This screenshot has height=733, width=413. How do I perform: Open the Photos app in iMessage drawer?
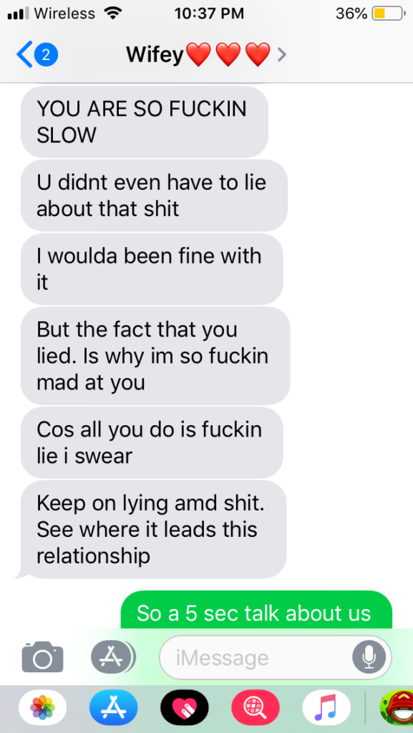42,707
